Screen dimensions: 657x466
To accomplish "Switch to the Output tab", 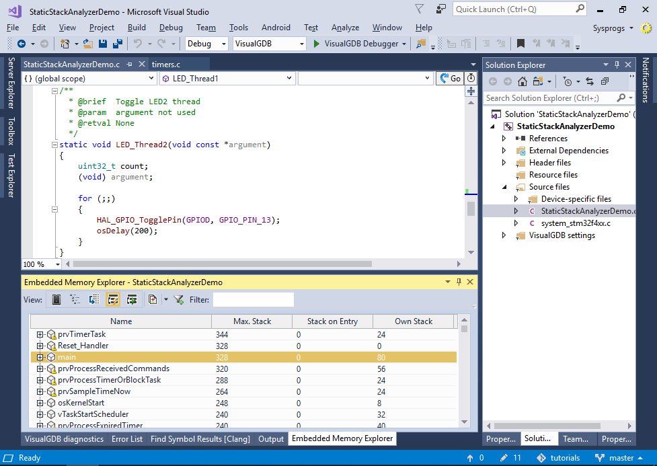I will pos(271,438).
